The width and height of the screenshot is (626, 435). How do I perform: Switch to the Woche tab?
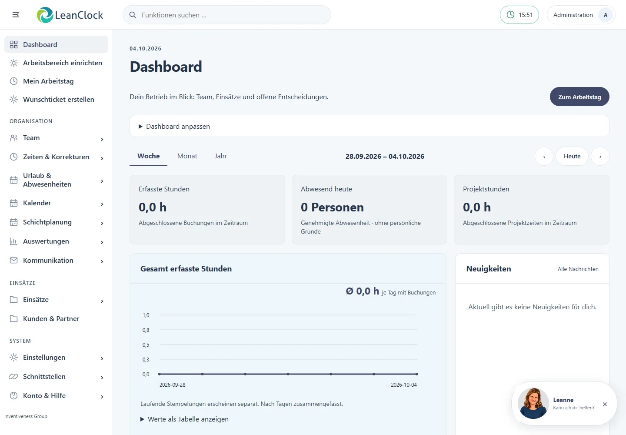point(149,156)
